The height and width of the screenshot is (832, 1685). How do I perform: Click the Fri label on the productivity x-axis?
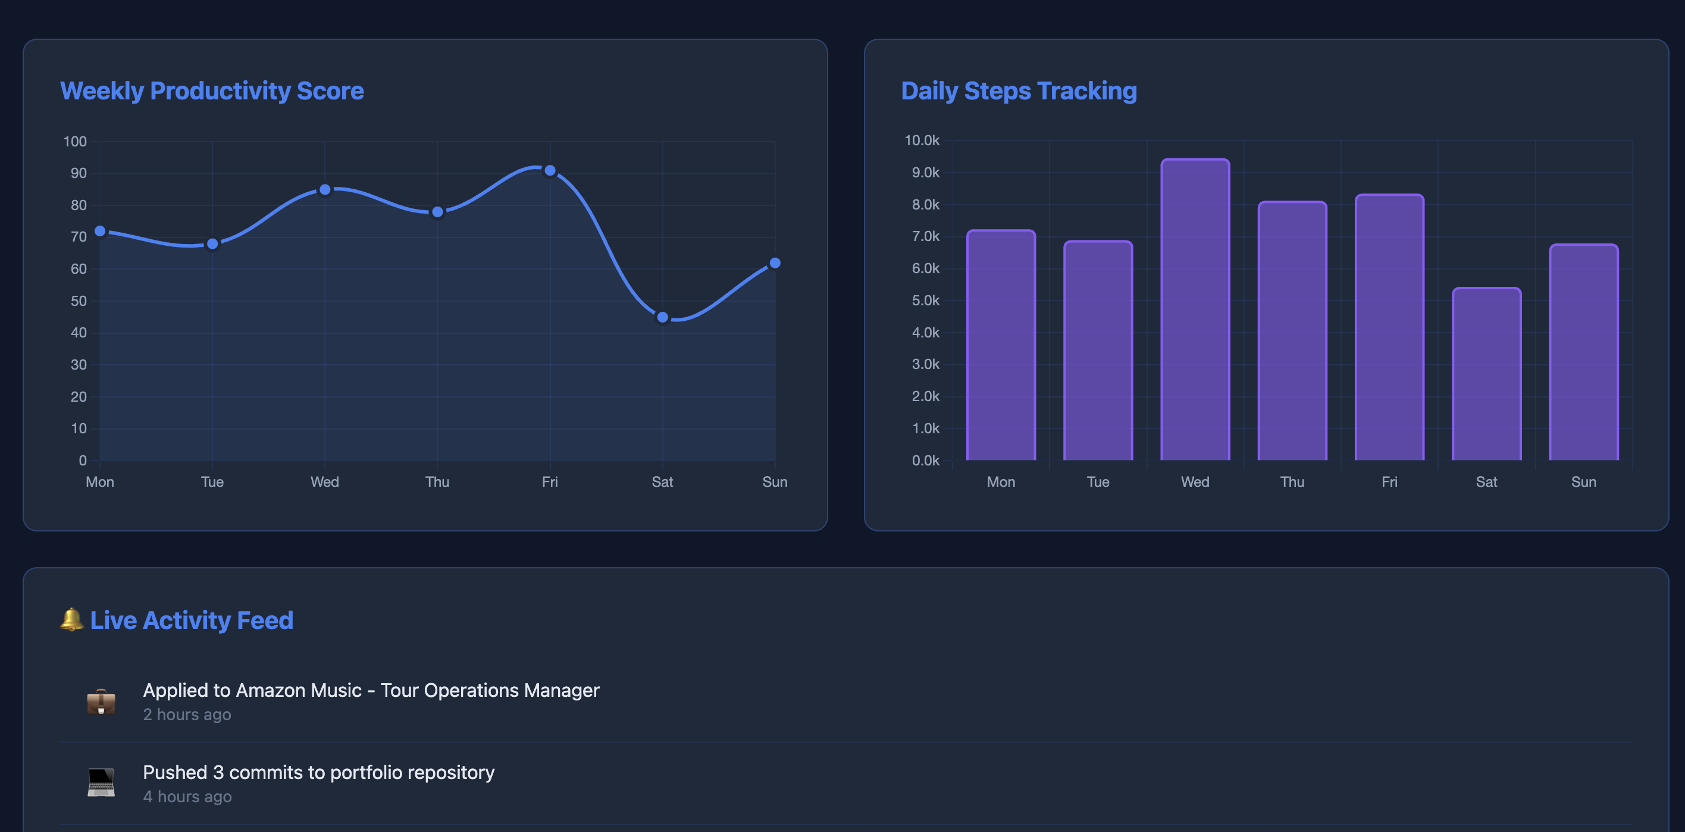(549, 482)
